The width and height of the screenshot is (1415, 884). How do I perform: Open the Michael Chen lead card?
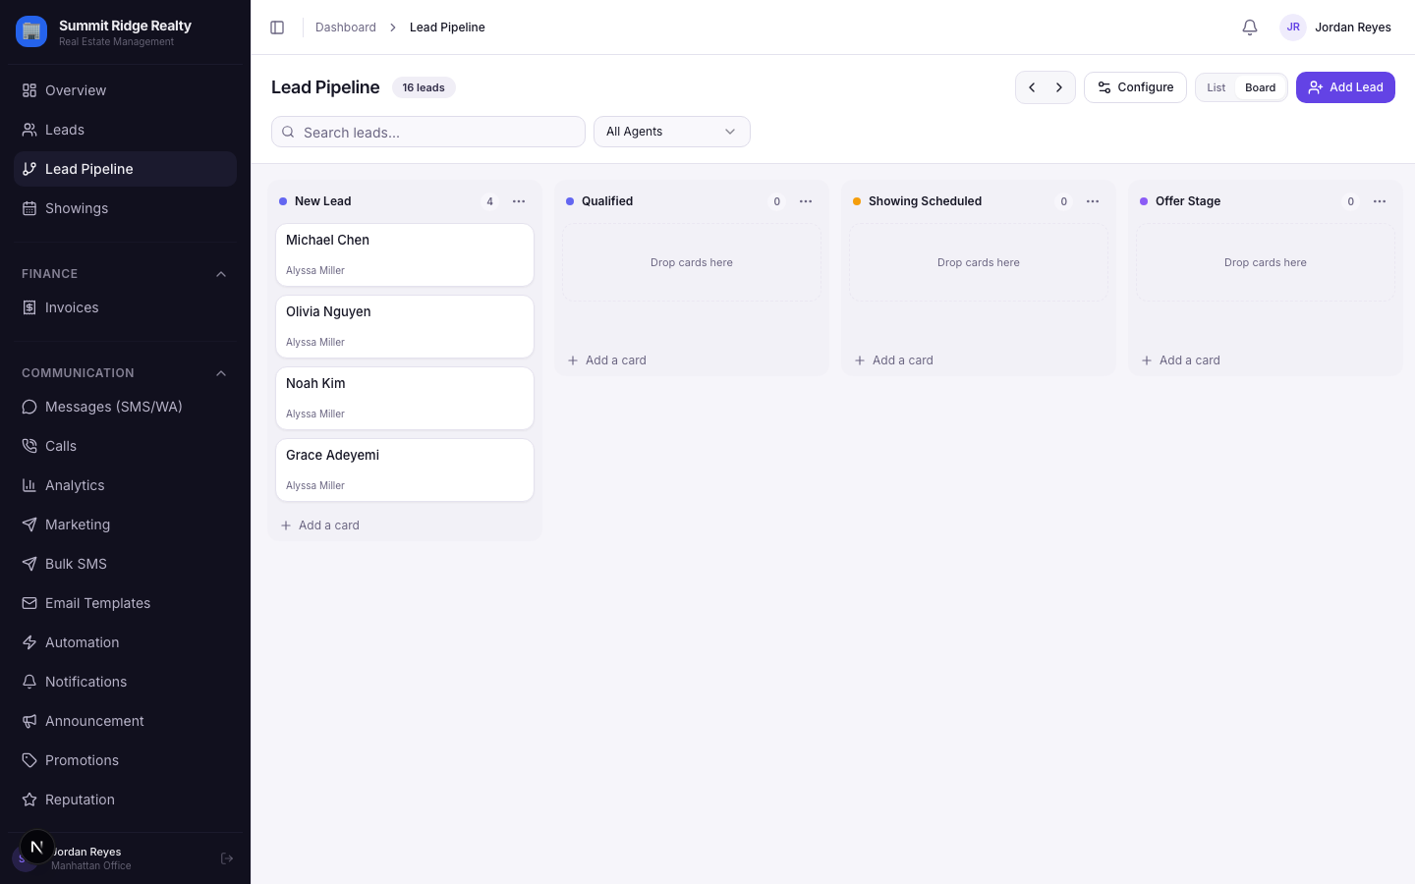pos(405,255)
